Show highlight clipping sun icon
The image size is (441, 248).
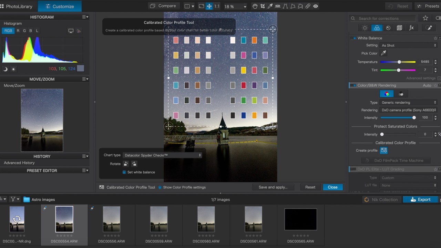13,69
